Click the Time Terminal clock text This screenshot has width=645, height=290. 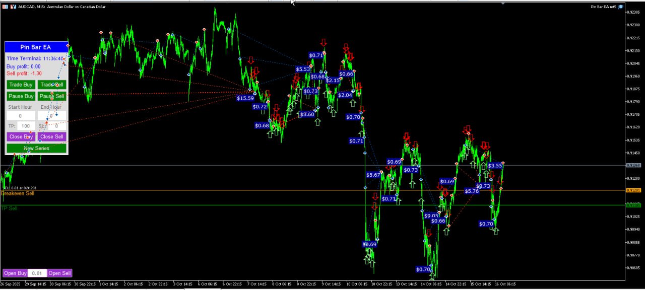(35, 58)
